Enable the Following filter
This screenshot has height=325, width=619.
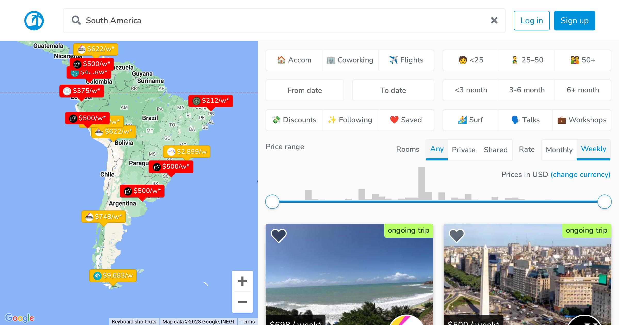click(350, 120)
